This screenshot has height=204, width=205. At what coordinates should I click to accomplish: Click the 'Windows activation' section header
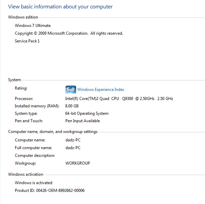click(x=26, y=174)
